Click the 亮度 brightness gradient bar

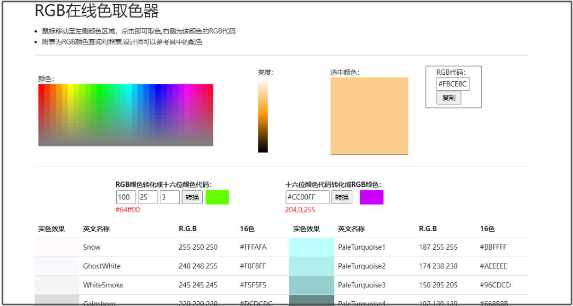(264, 117)
